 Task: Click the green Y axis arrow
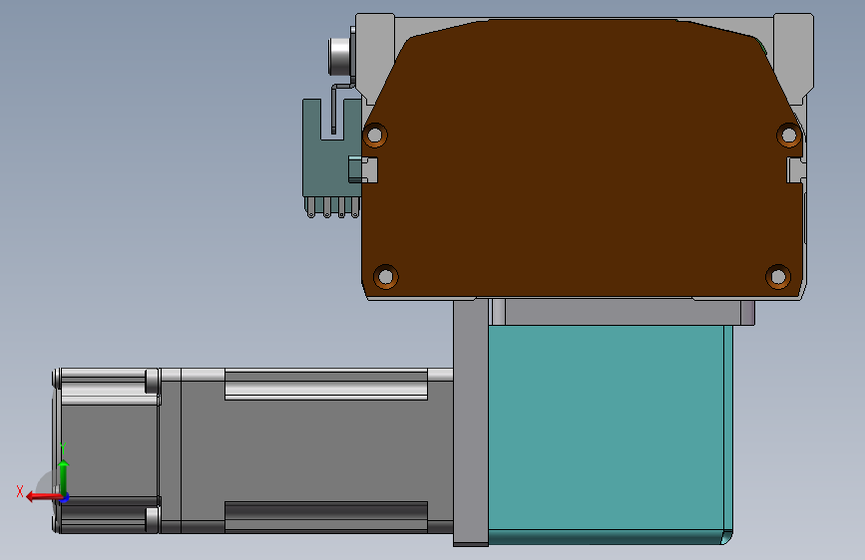pos(64,476)
